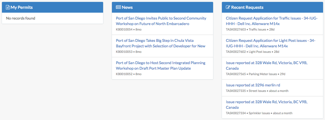Image resolution: width=325 pixels, height=120 pixels.
Task: Open the issue reported at 3296 merlin rd
Action: [253, 85]
